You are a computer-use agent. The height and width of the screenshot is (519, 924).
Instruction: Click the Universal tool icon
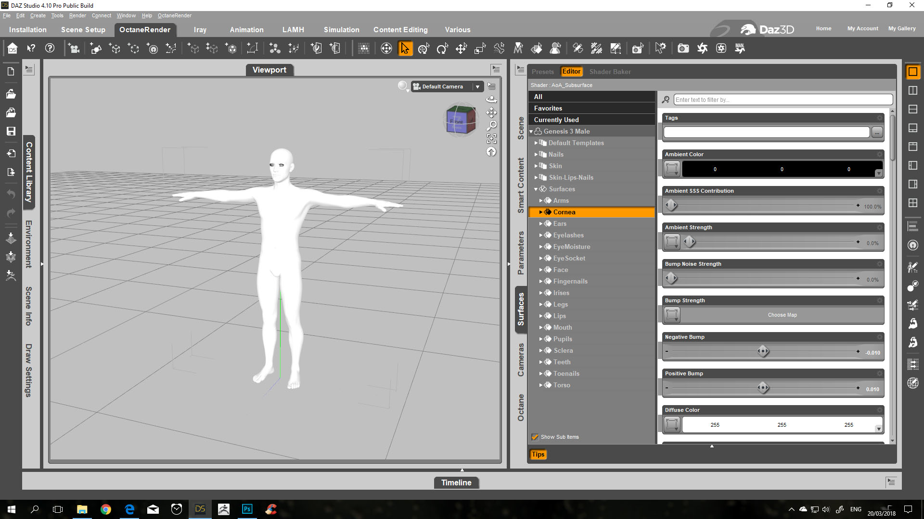coord(423,49)
